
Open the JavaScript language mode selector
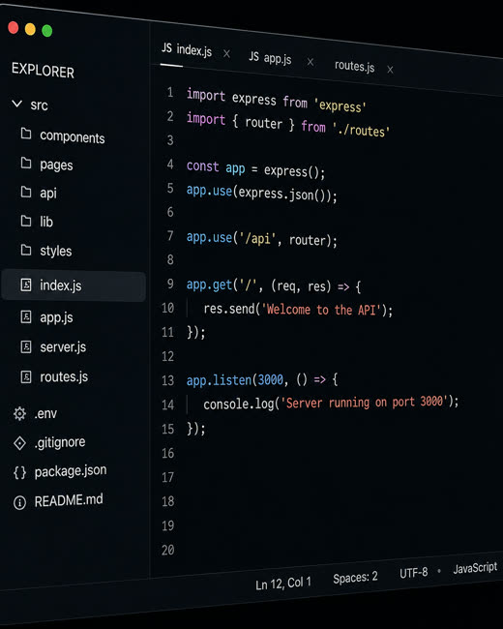tap(475, 568)
